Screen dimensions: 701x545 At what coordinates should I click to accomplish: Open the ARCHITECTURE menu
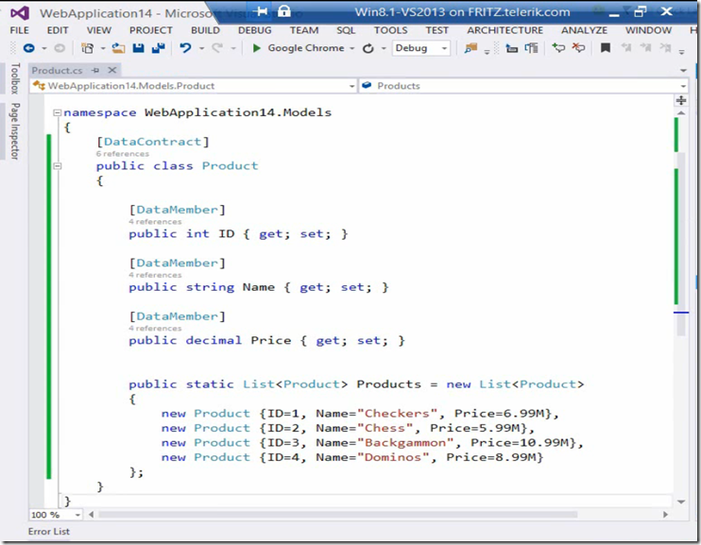click(x=505, y=30)
